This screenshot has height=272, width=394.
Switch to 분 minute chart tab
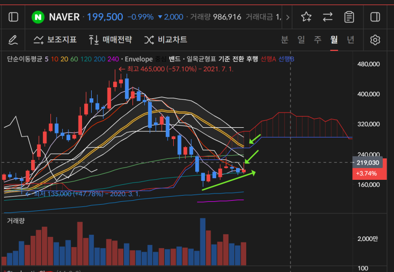click(x=284, y=40)
